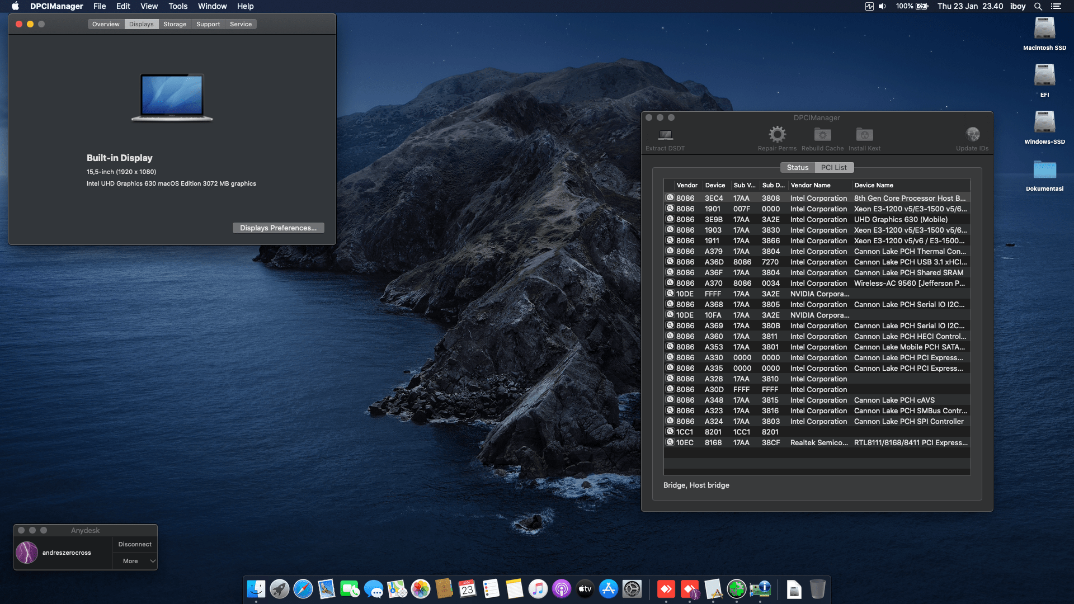
Task: Open Spotlight search in menu bar
Action: (1038, 6)
